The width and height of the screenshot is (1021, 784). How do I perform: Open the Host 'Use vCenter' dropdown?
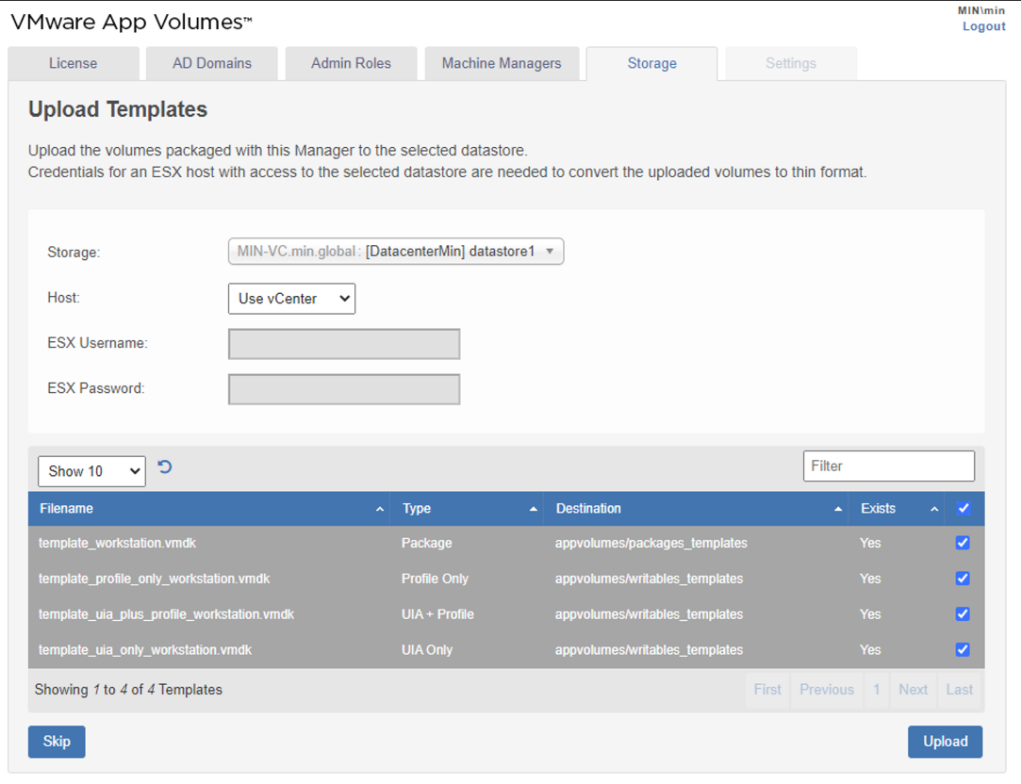tap(291, 299)
